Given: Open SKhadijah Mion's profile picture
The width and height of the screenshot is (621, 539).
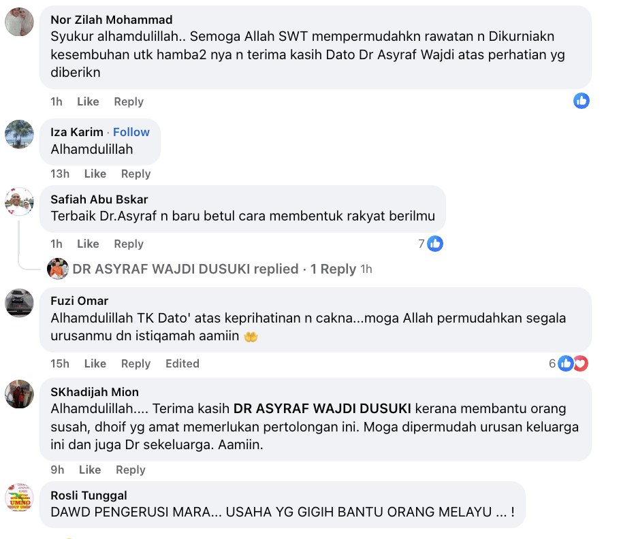Looking at the screenshot, I should tap(19, 394).
